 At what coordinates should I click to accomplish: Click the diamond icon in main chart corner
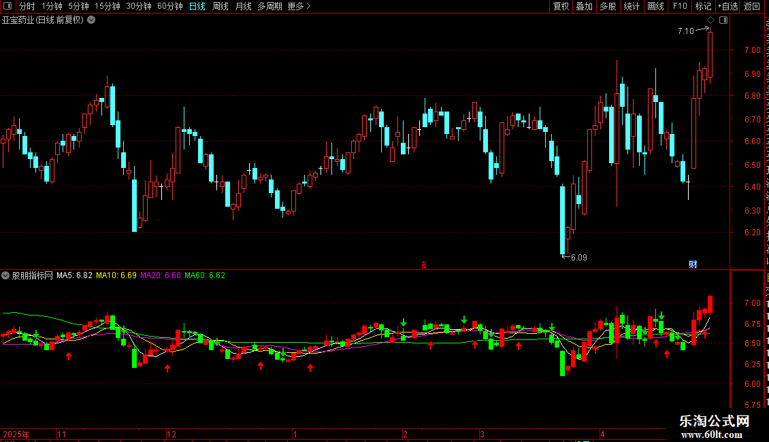[x=710, y=20]
